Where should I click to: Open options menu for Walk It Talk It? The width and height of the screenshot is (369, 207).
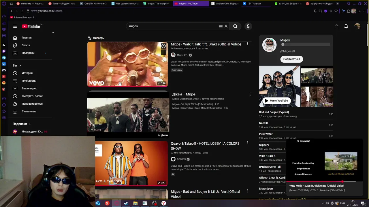tap(248, 44)
